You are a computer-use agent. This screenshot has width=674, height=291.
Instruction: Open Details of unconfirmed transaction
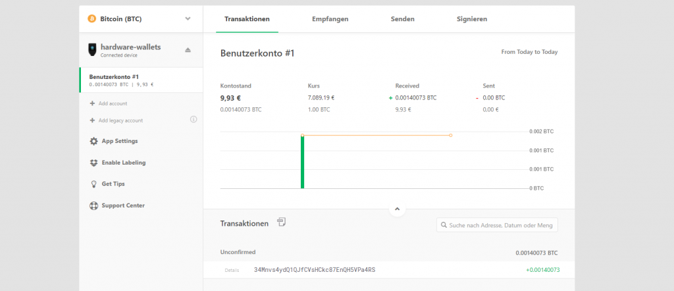pos(232,270)
